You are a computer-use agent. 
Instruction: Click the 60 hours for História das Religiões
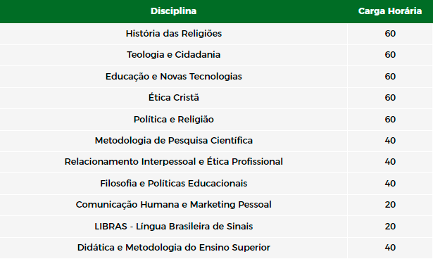[390, 33]
